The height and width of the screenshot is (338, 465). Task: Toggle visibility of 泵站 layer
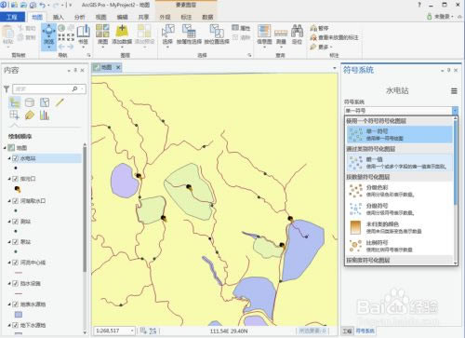(15, 242)
